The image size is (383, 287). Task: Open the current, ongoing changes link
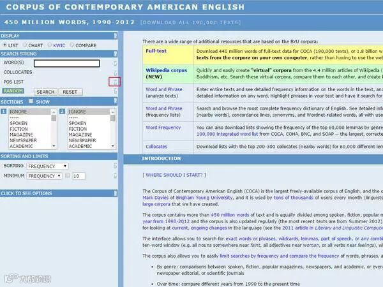[x=199, y=228]
